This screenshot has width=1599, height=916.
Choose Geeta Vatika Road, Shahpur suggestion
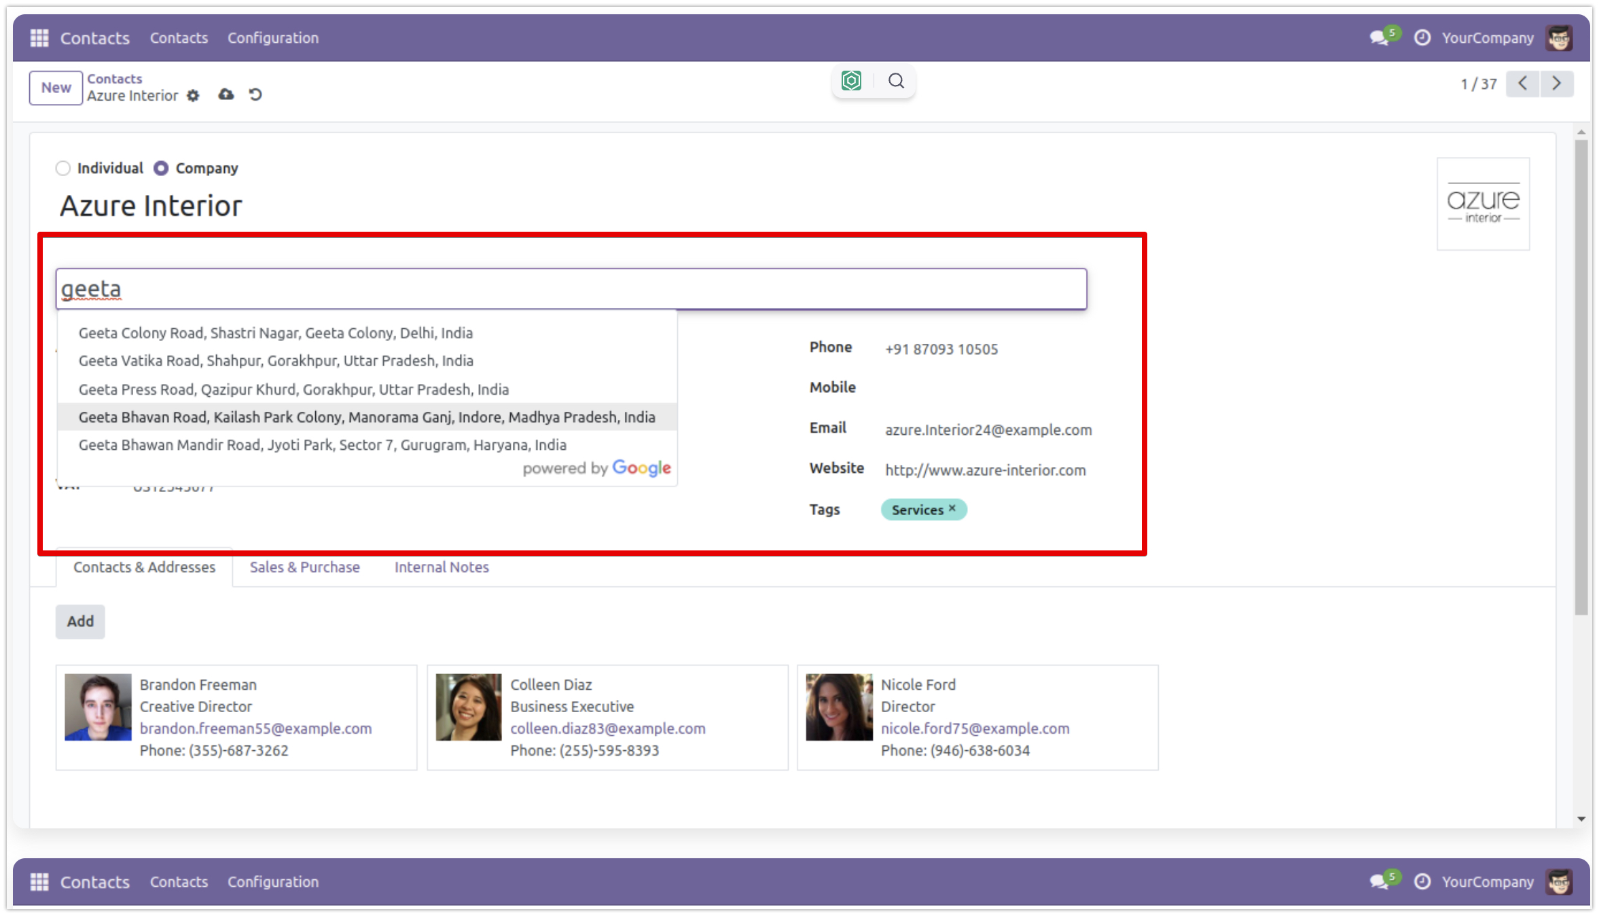[367, 361]
